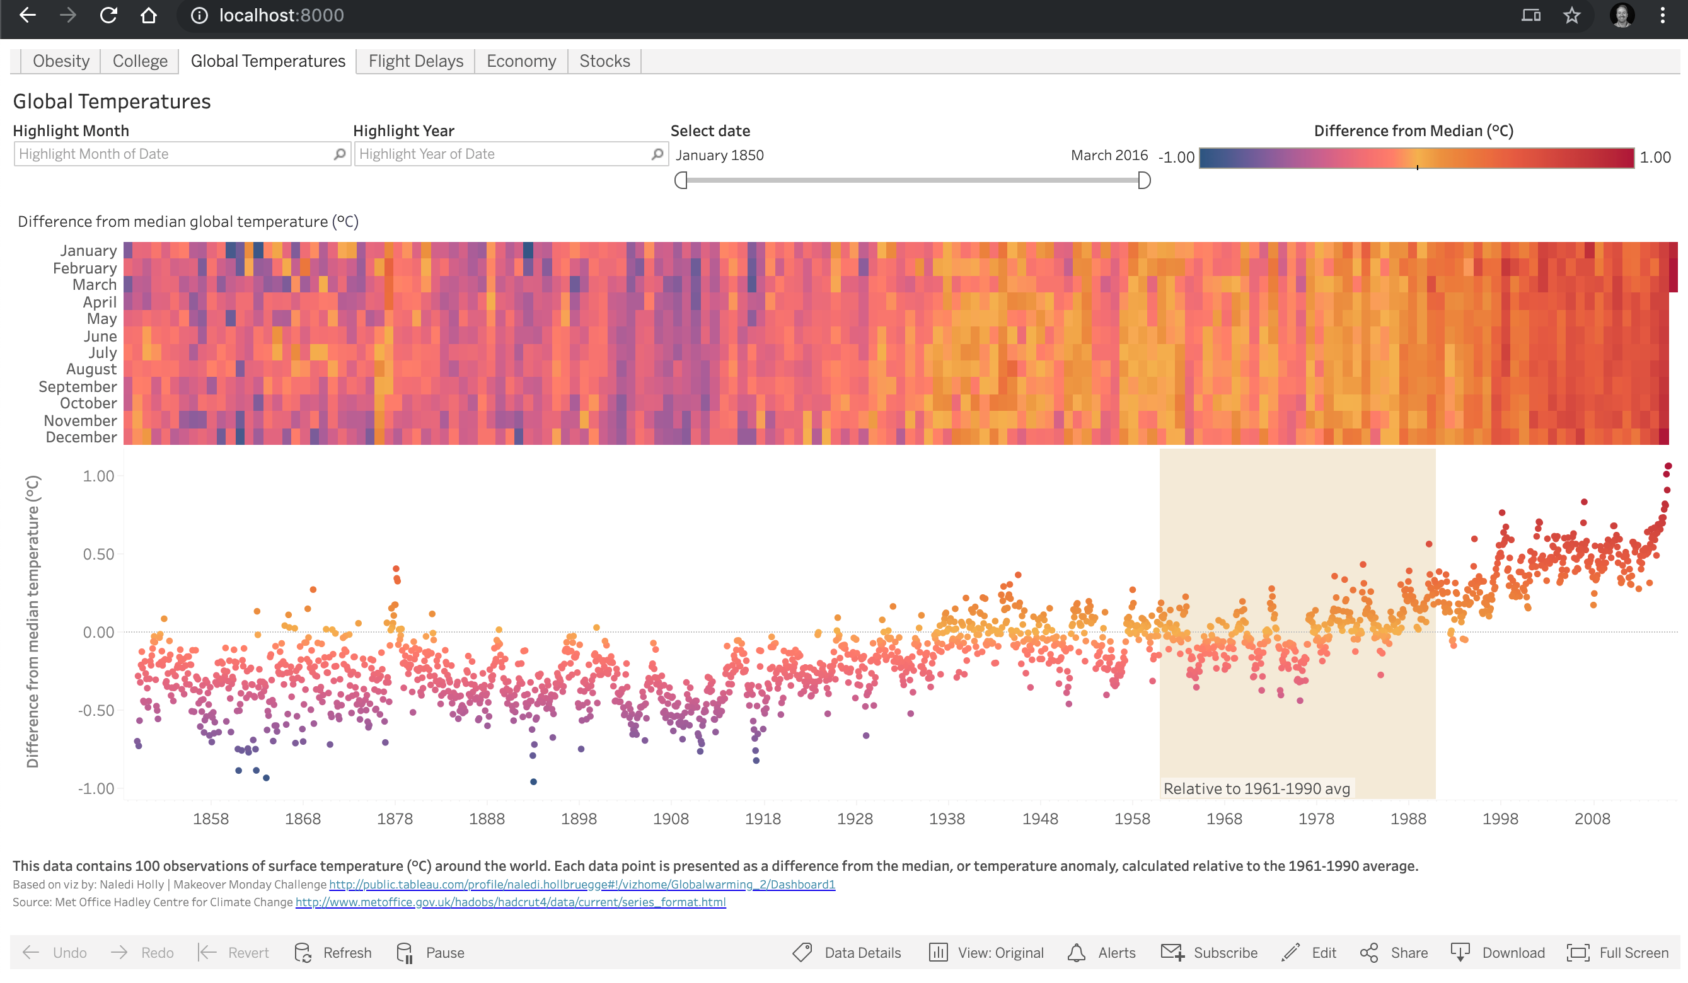Switch to the Flight Delays tab
This screenshot has width=1688, height=983.
[x=414, y=61]
